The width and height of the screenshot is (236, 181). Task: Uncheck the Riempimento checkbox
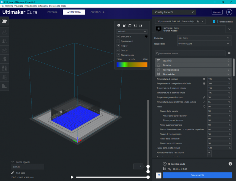click(118, 55)
